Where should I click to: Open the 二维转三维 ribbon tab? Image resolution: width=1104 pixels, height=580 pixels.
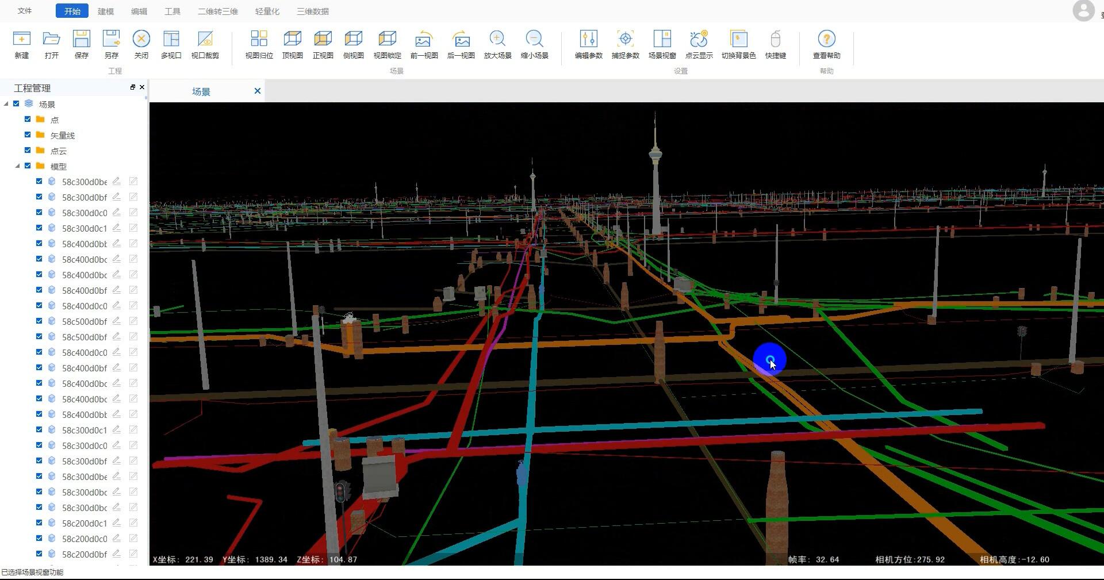coord(217,11)
